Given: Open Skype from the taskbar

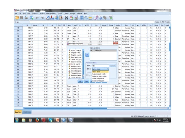Looking at the screenshot, I should click(50, 120).
